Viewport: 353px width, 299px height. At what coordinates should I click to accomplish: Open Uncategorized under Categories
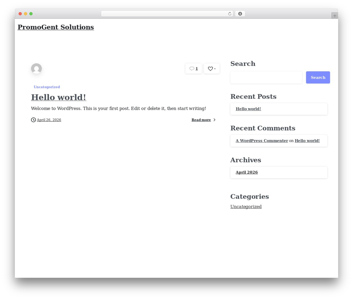[246, 207]
